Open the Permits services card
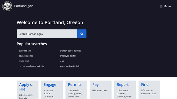177x99 pixels. (76, 90)
